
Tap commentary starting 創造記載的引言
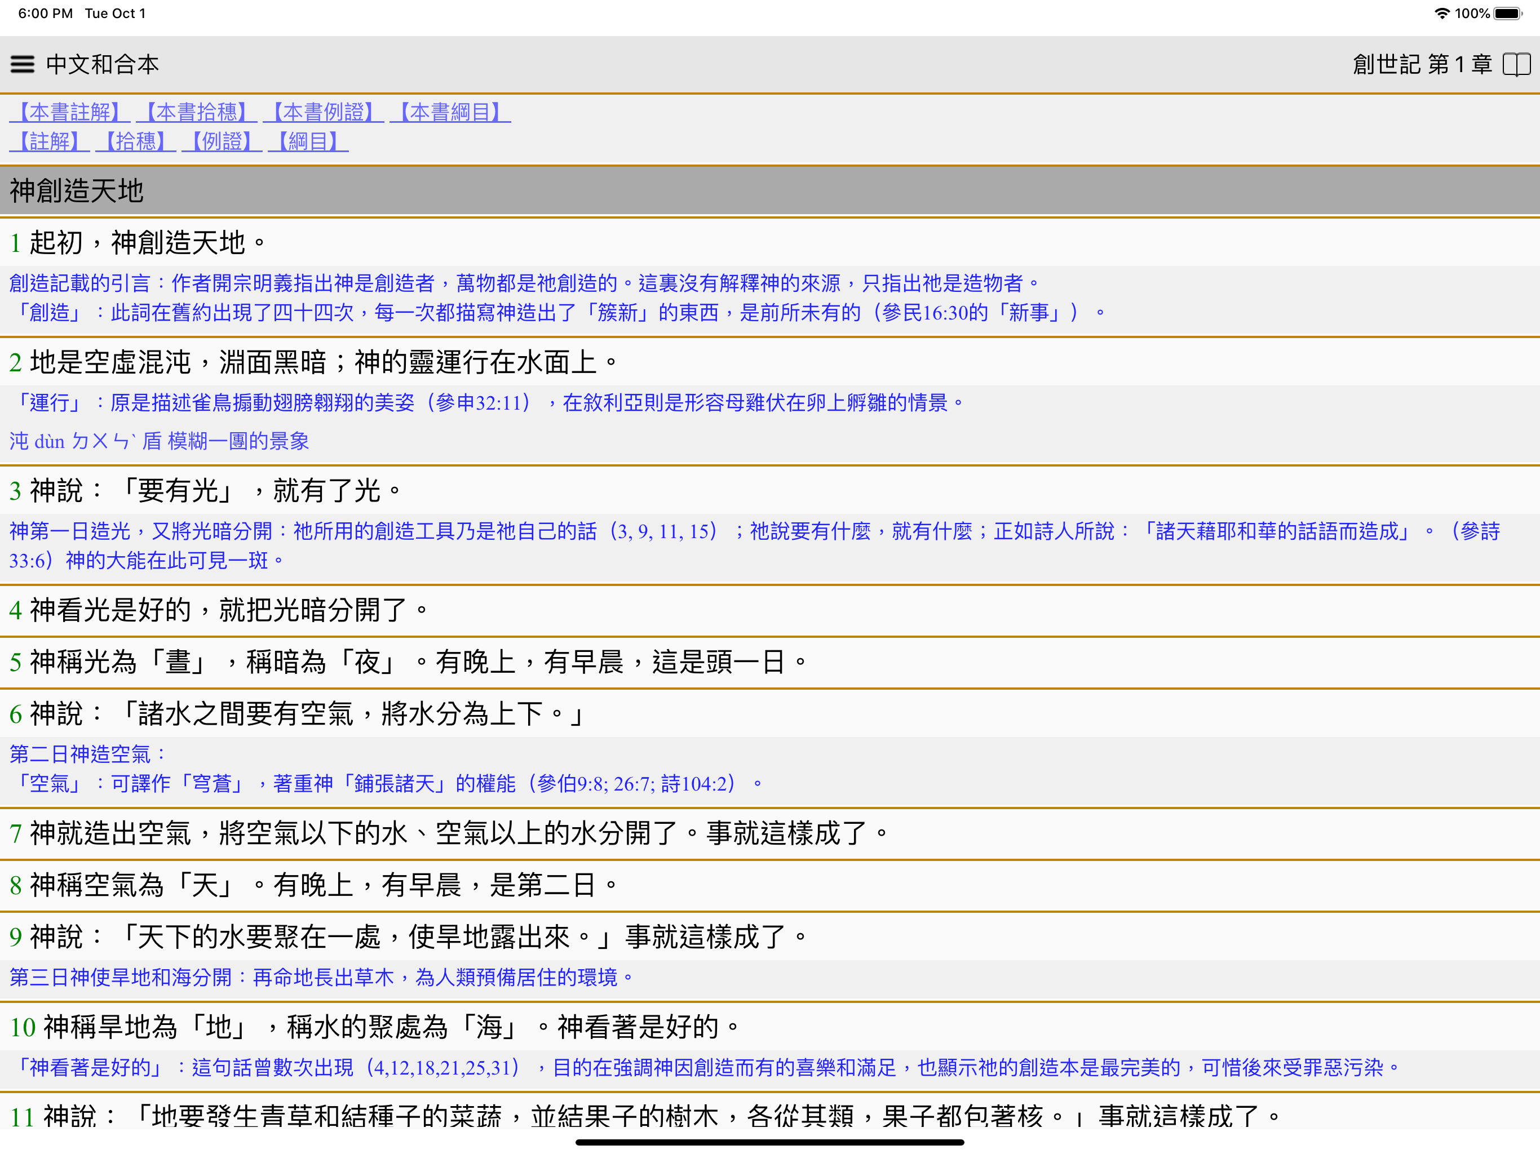[525, 283]
